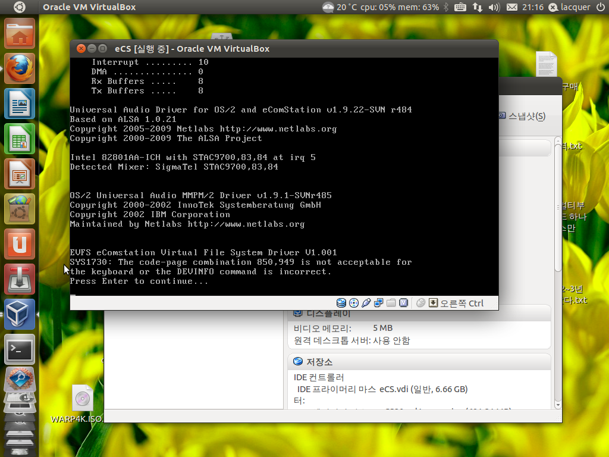Click the 비디오 메모리: 5 MB line
The height and width of the screenshot is (457, 609).
(x=343, y=328)
